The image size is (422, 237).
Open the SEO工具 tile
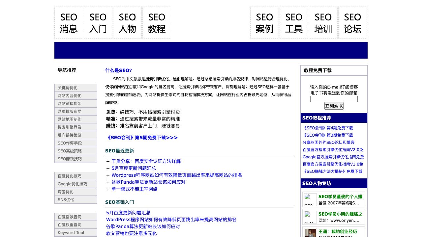coord(294,23)
